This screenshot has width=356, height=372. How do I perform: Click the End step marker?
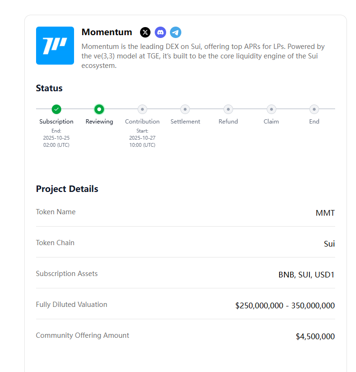click(314, 109)
